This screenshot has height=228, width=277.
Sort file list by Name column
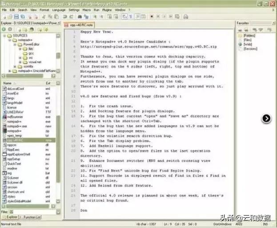23,83
